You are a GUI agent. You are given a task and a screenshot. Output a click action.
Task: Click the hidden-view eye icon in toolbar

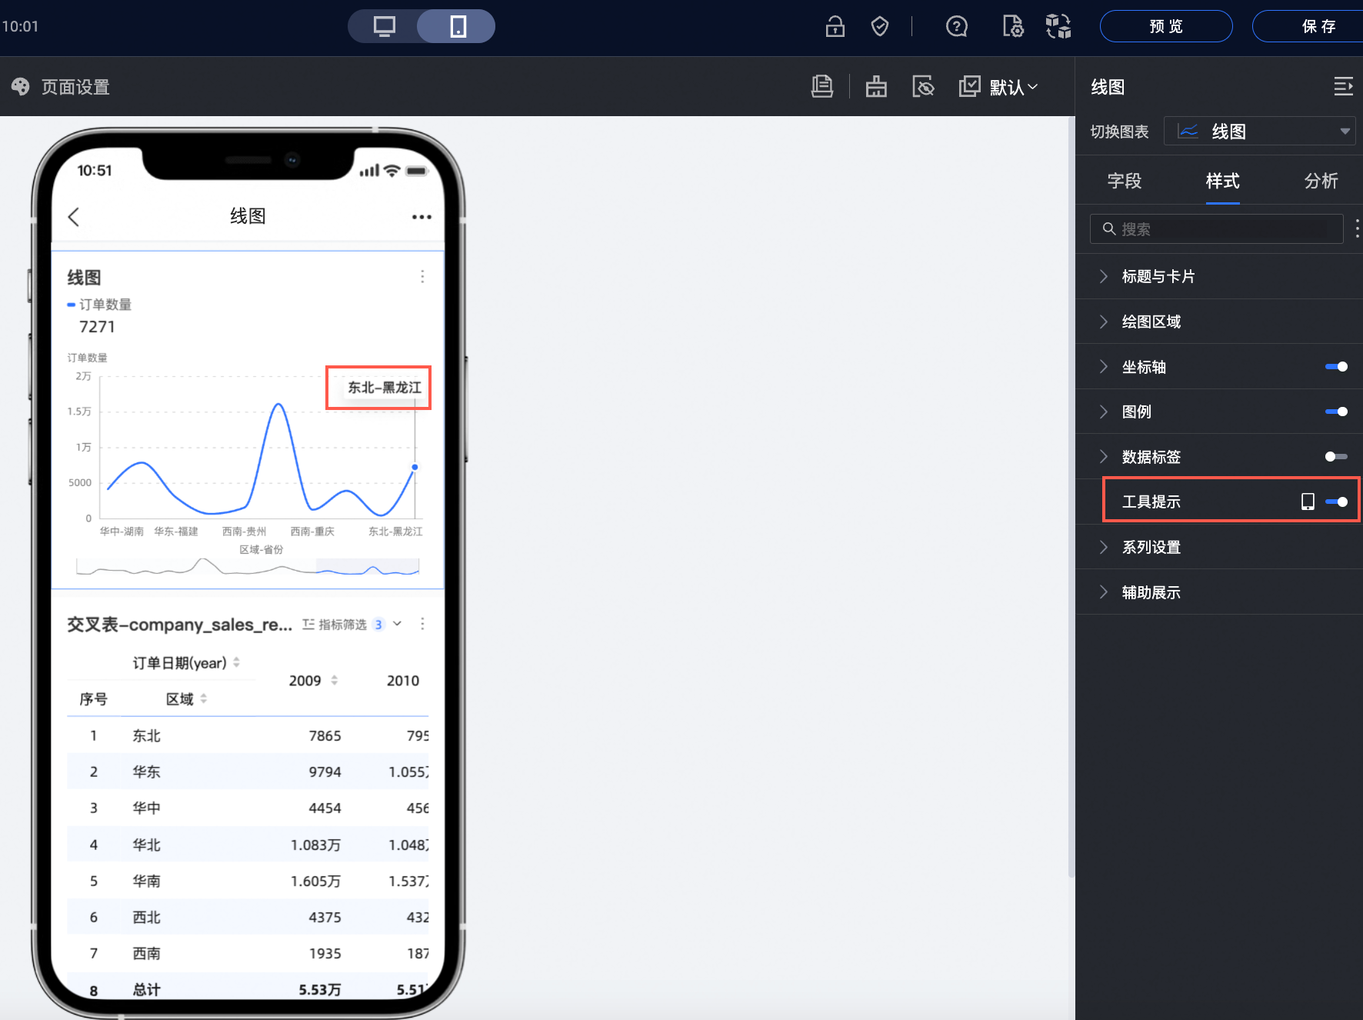click(x=923, y=86)
